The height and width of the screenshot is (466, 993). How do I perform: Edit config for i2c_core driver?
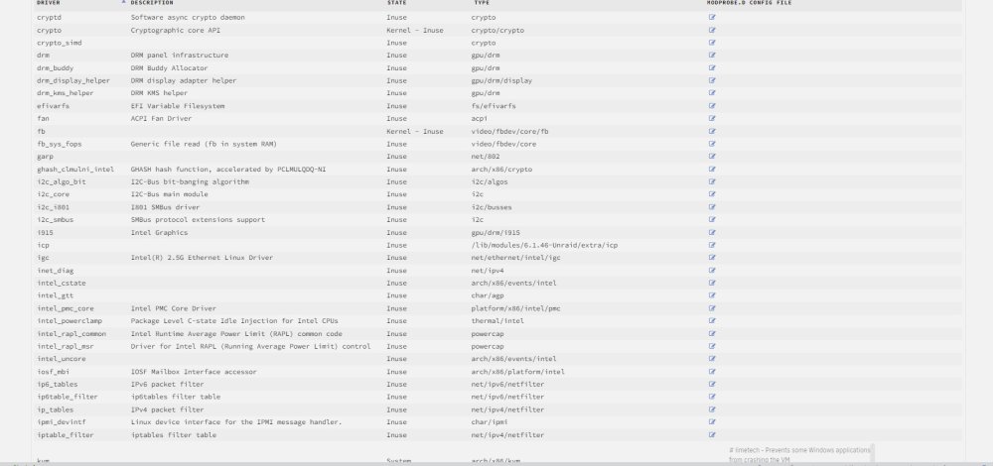point(712,194)
